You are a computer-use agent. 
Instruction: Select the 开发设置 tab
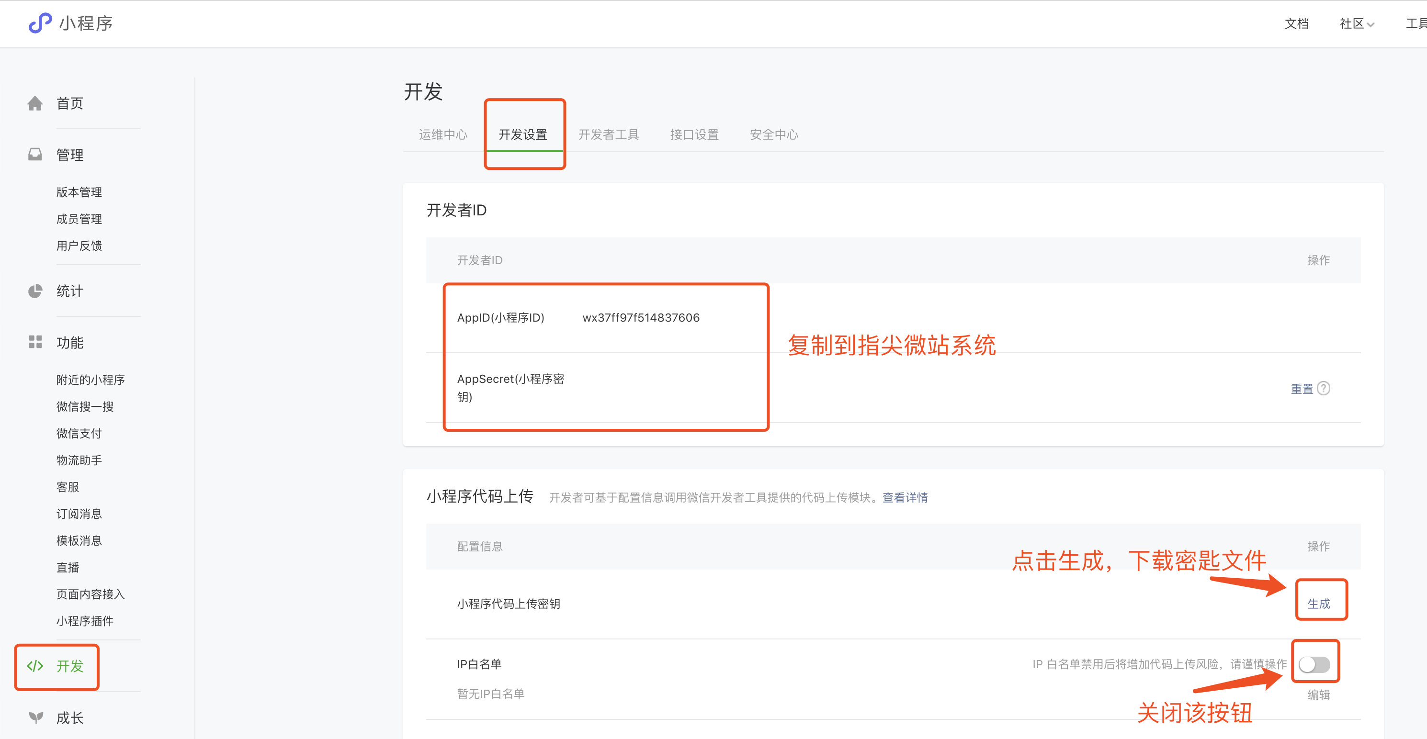click(523, 134)
